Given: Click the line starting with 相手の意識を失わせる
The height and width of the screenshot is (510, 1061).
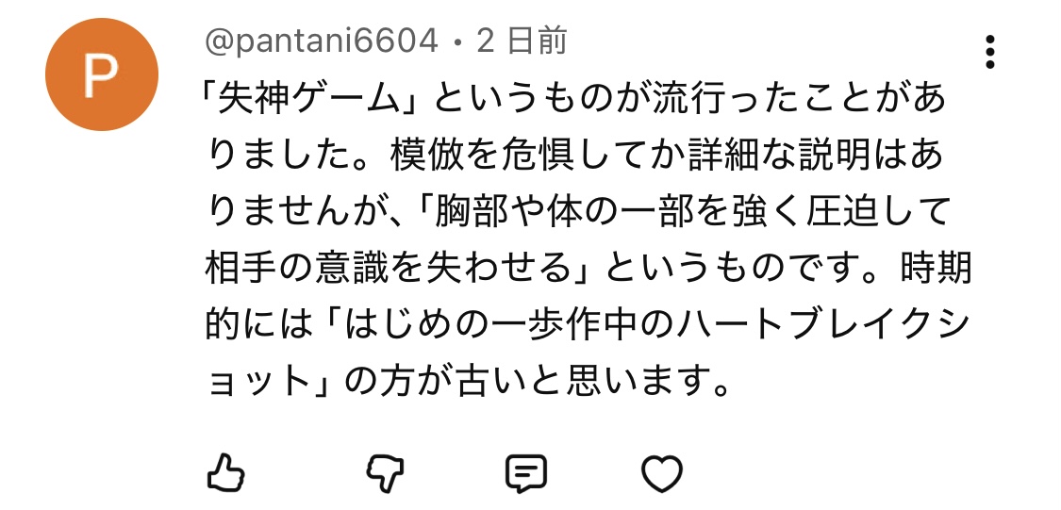Looking at the screenshot, I should tap(588, 270).
